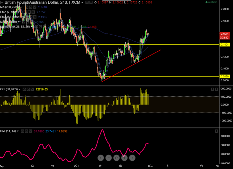This screenshot has width=233, height=169.
Task: Remove the MA (200, close) indicator
Action: tap(34, 7)
